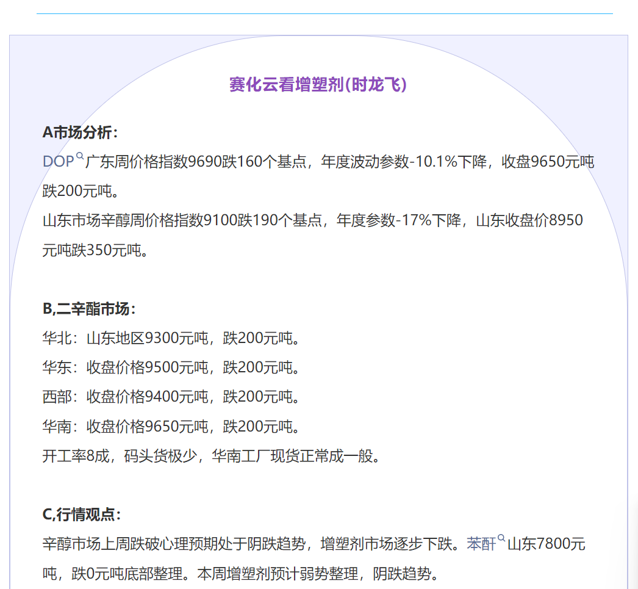Click the heading B,二辛酯市场:
This screenshot has width=638, height=589.
coord(89,309)
